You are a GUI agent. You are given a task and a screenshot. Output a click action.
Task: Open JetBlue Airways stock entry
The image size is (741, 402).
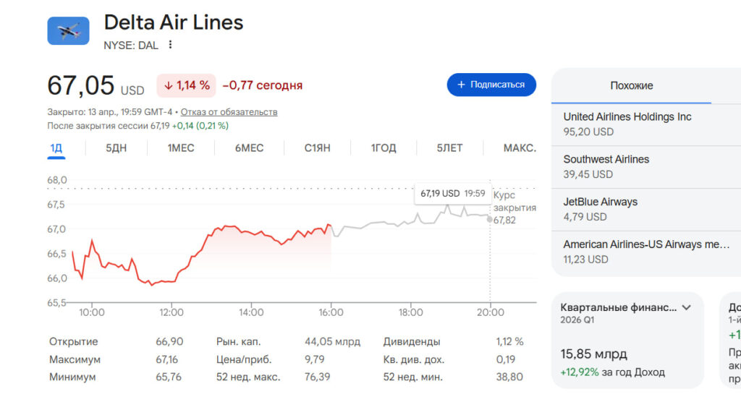pos(601,209)
